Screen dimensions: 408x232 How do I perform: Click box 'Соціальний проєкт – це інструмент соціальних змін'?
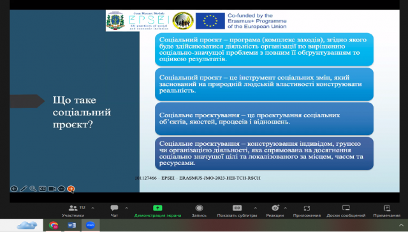pyautogui.click(x=264, y=84)
